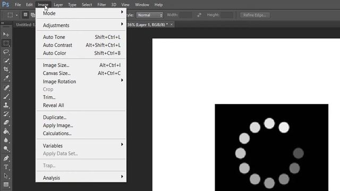
Task: Open the File menu
Action: [x=18, y=5]
